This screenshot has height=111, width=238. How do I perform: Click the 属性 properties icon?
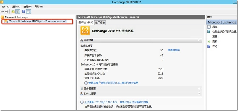209,27
